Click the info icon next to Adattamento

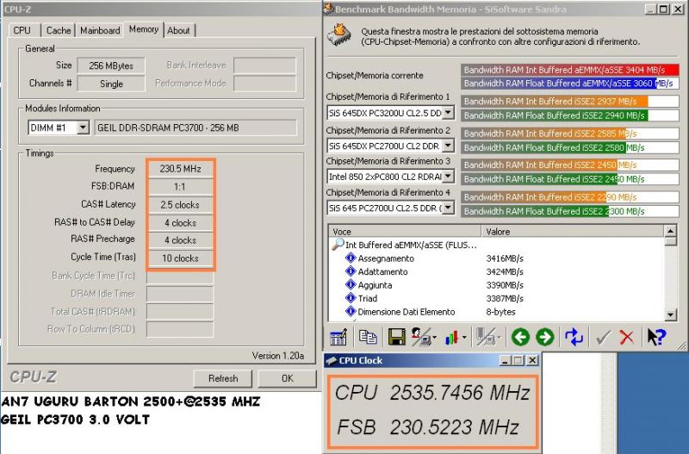pyautogui.click(x=351, y=271)
